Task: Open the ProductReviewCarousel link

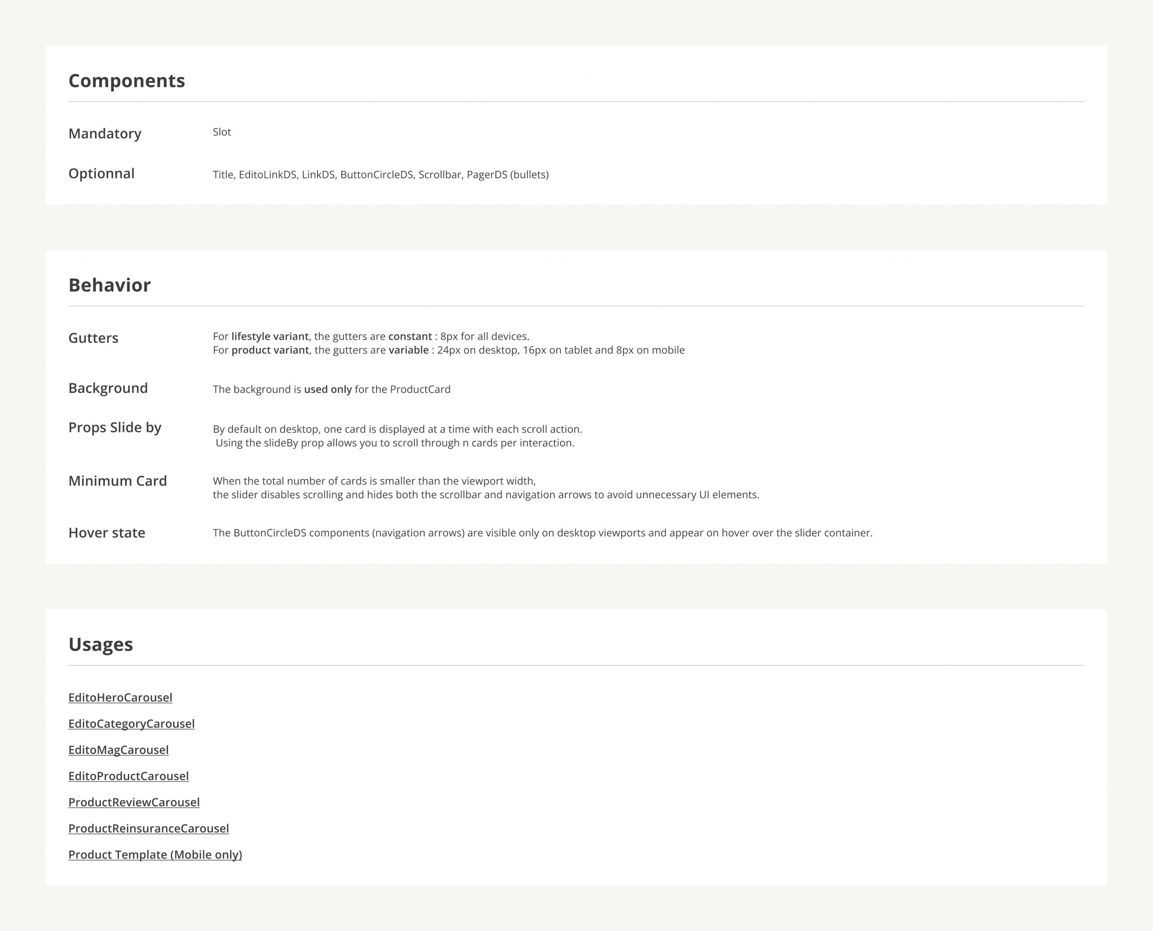Action: [134, 802]
